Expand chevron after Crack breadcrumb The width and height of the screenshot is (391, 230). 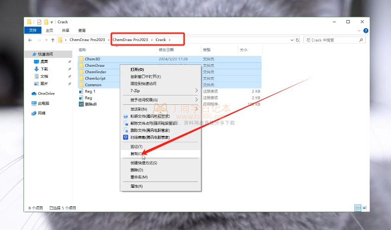pyautogui.click(x=170, y=40)
